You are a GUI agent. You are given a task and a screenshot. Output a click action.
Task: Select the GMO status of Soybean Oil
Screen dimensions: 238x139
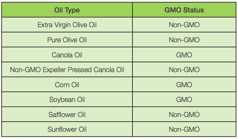tap(184, 100)
